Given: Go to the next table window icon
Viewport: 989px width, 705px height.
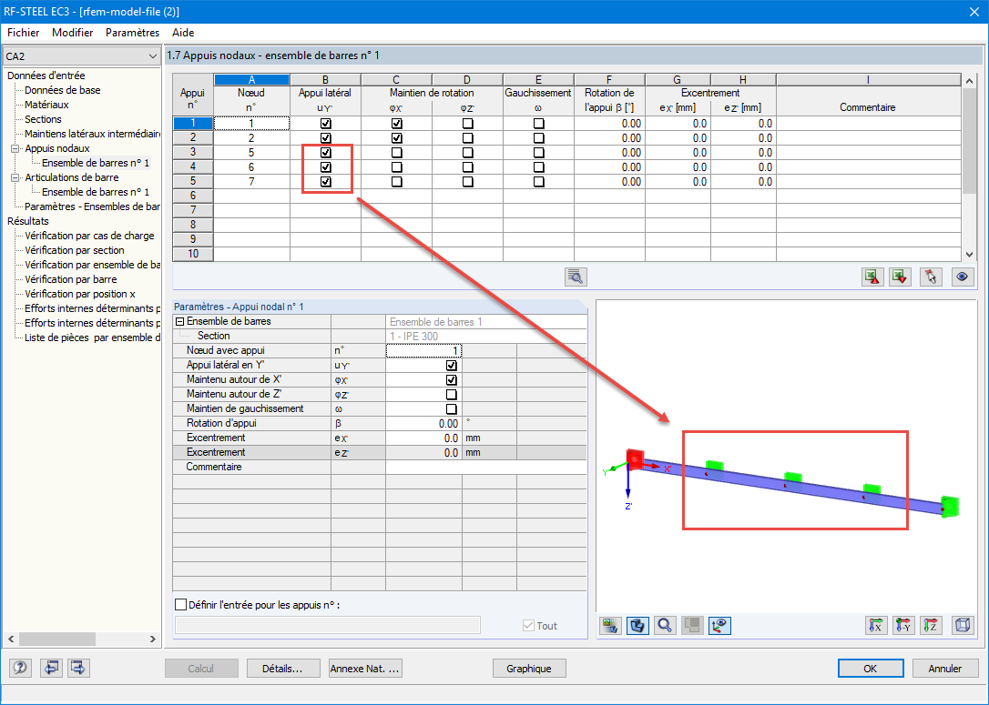Looking at the screenshot, I should tap(78, 668).
